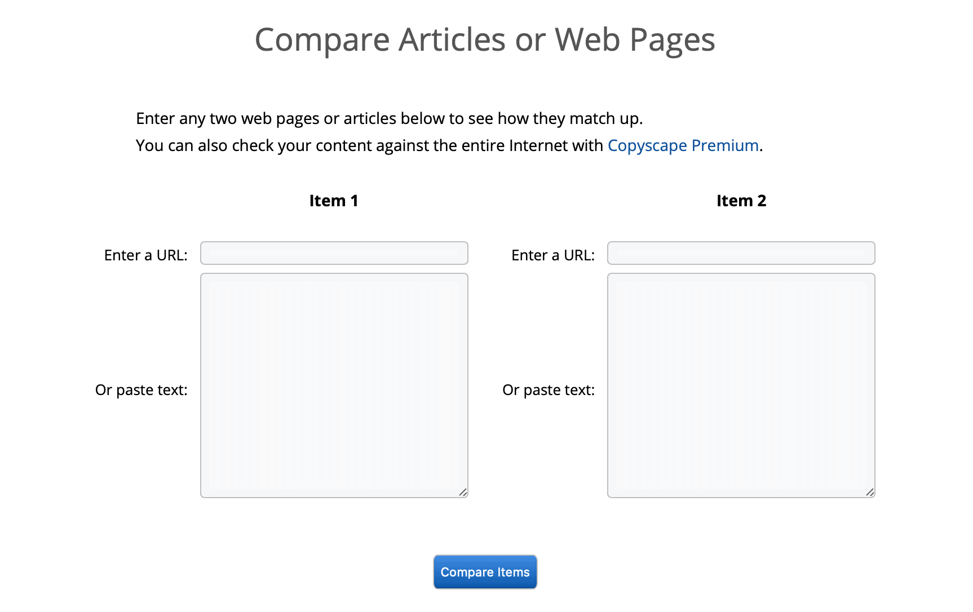Click the Or paste text label for Item 1
Screen dimensions: 973x612
point(141,389)
